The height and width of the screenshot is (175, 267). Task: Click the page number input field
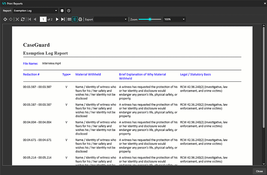coord(43,19)
